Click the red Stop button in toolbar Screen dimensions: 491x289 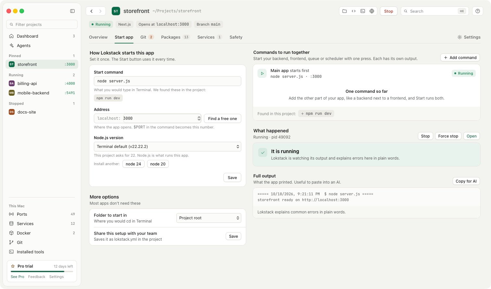click(x=388, y=11)
